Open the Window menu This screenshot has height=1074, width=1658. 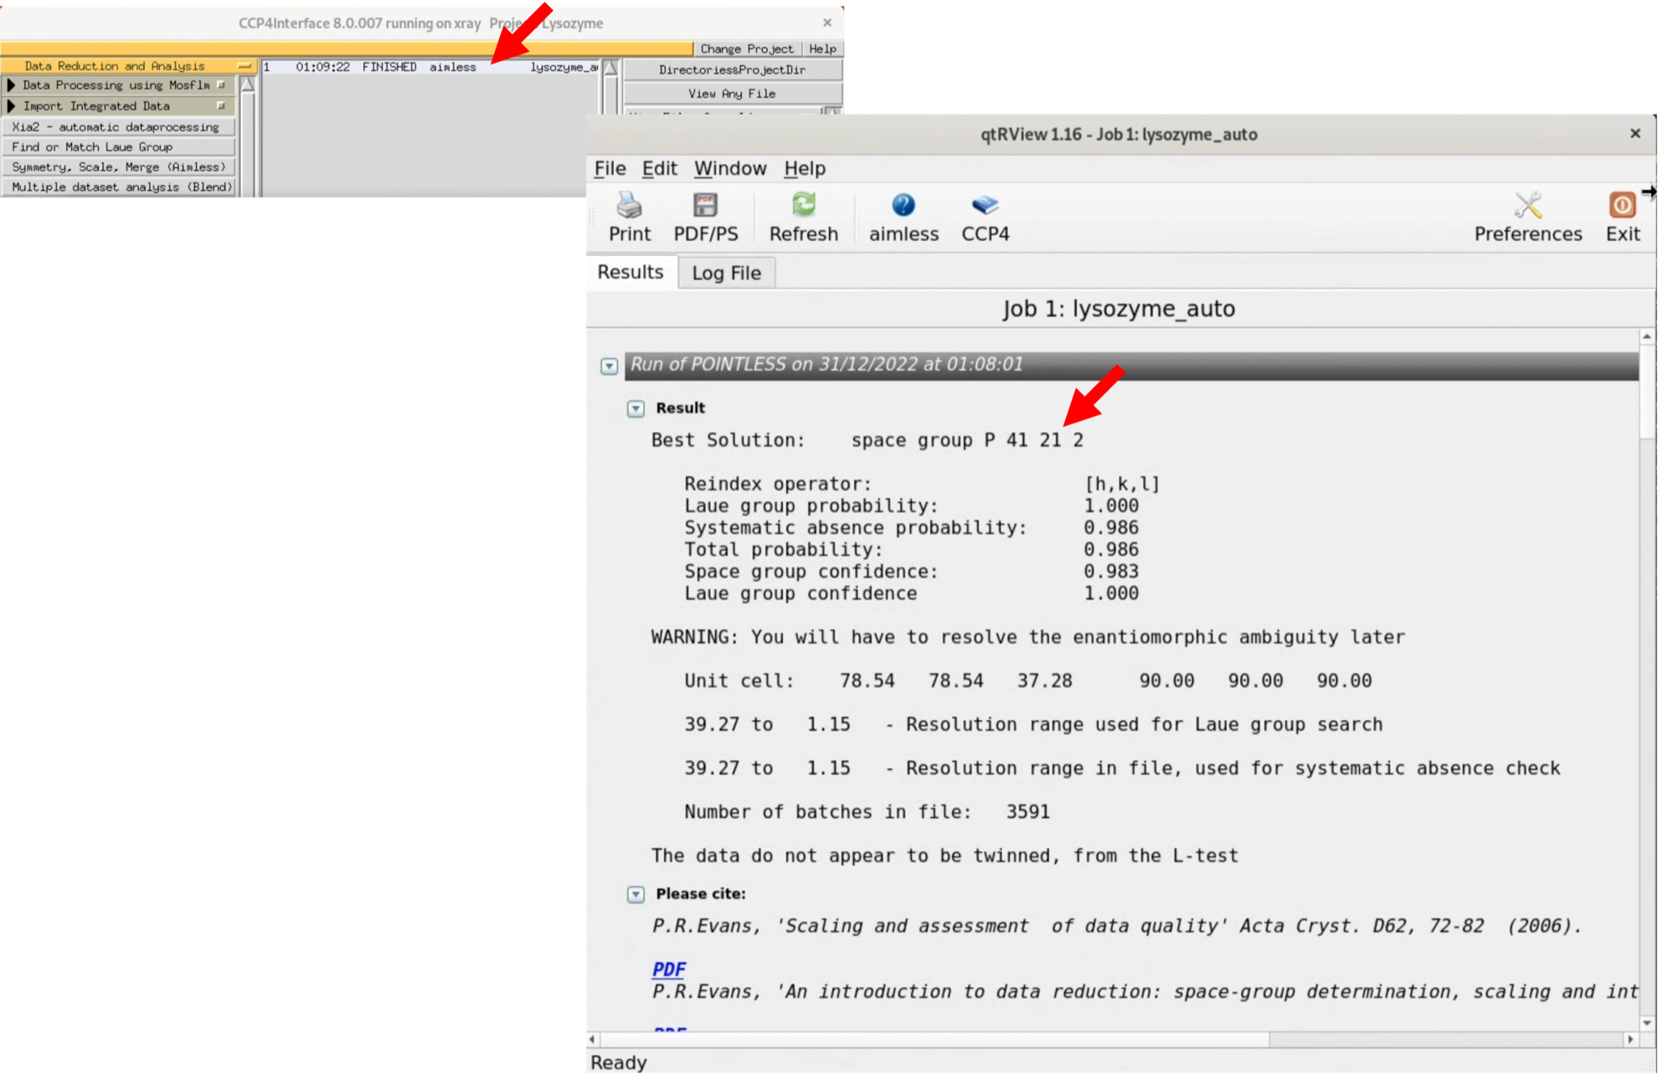(x=729, y=169)
